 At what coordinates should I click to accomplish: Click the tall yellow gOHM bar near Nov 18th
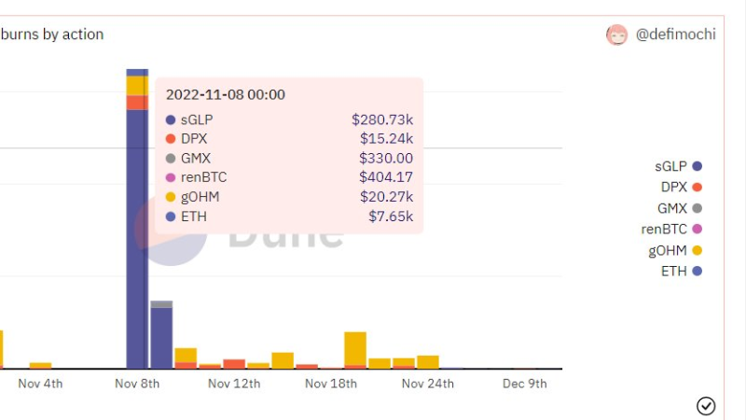(x=355, y=348)
